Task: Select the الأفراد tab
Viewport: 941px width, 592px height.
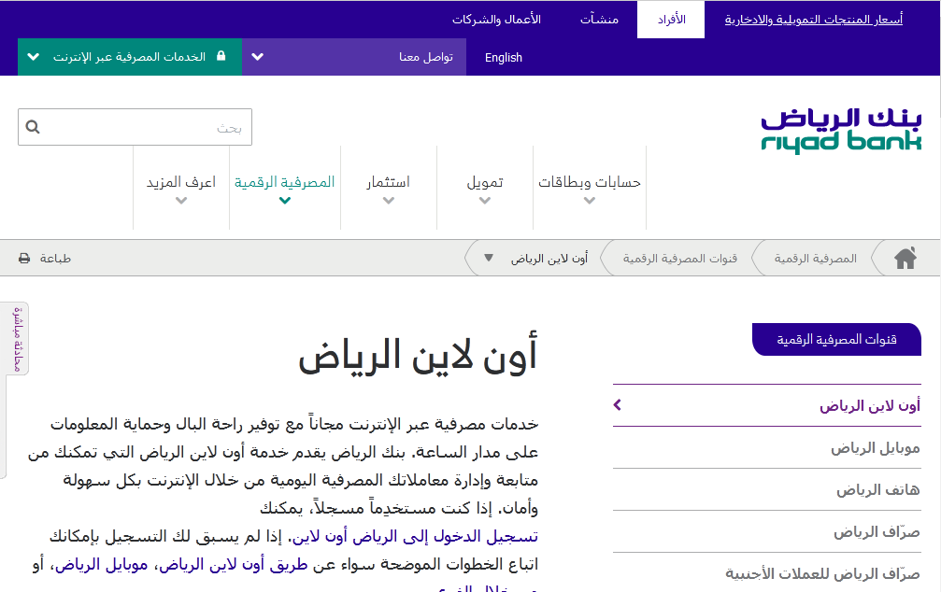Action: [x=671, y=20]
